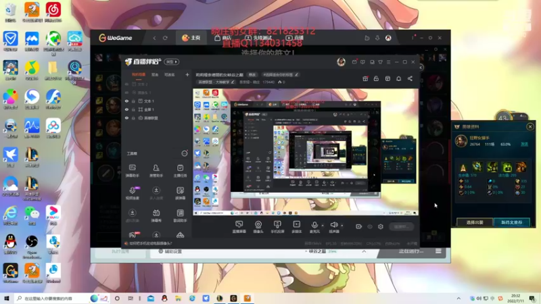The image size is (541, 304).
Task: Open the WeGame bottom-right list menu
Action: (x=438, y=251)
